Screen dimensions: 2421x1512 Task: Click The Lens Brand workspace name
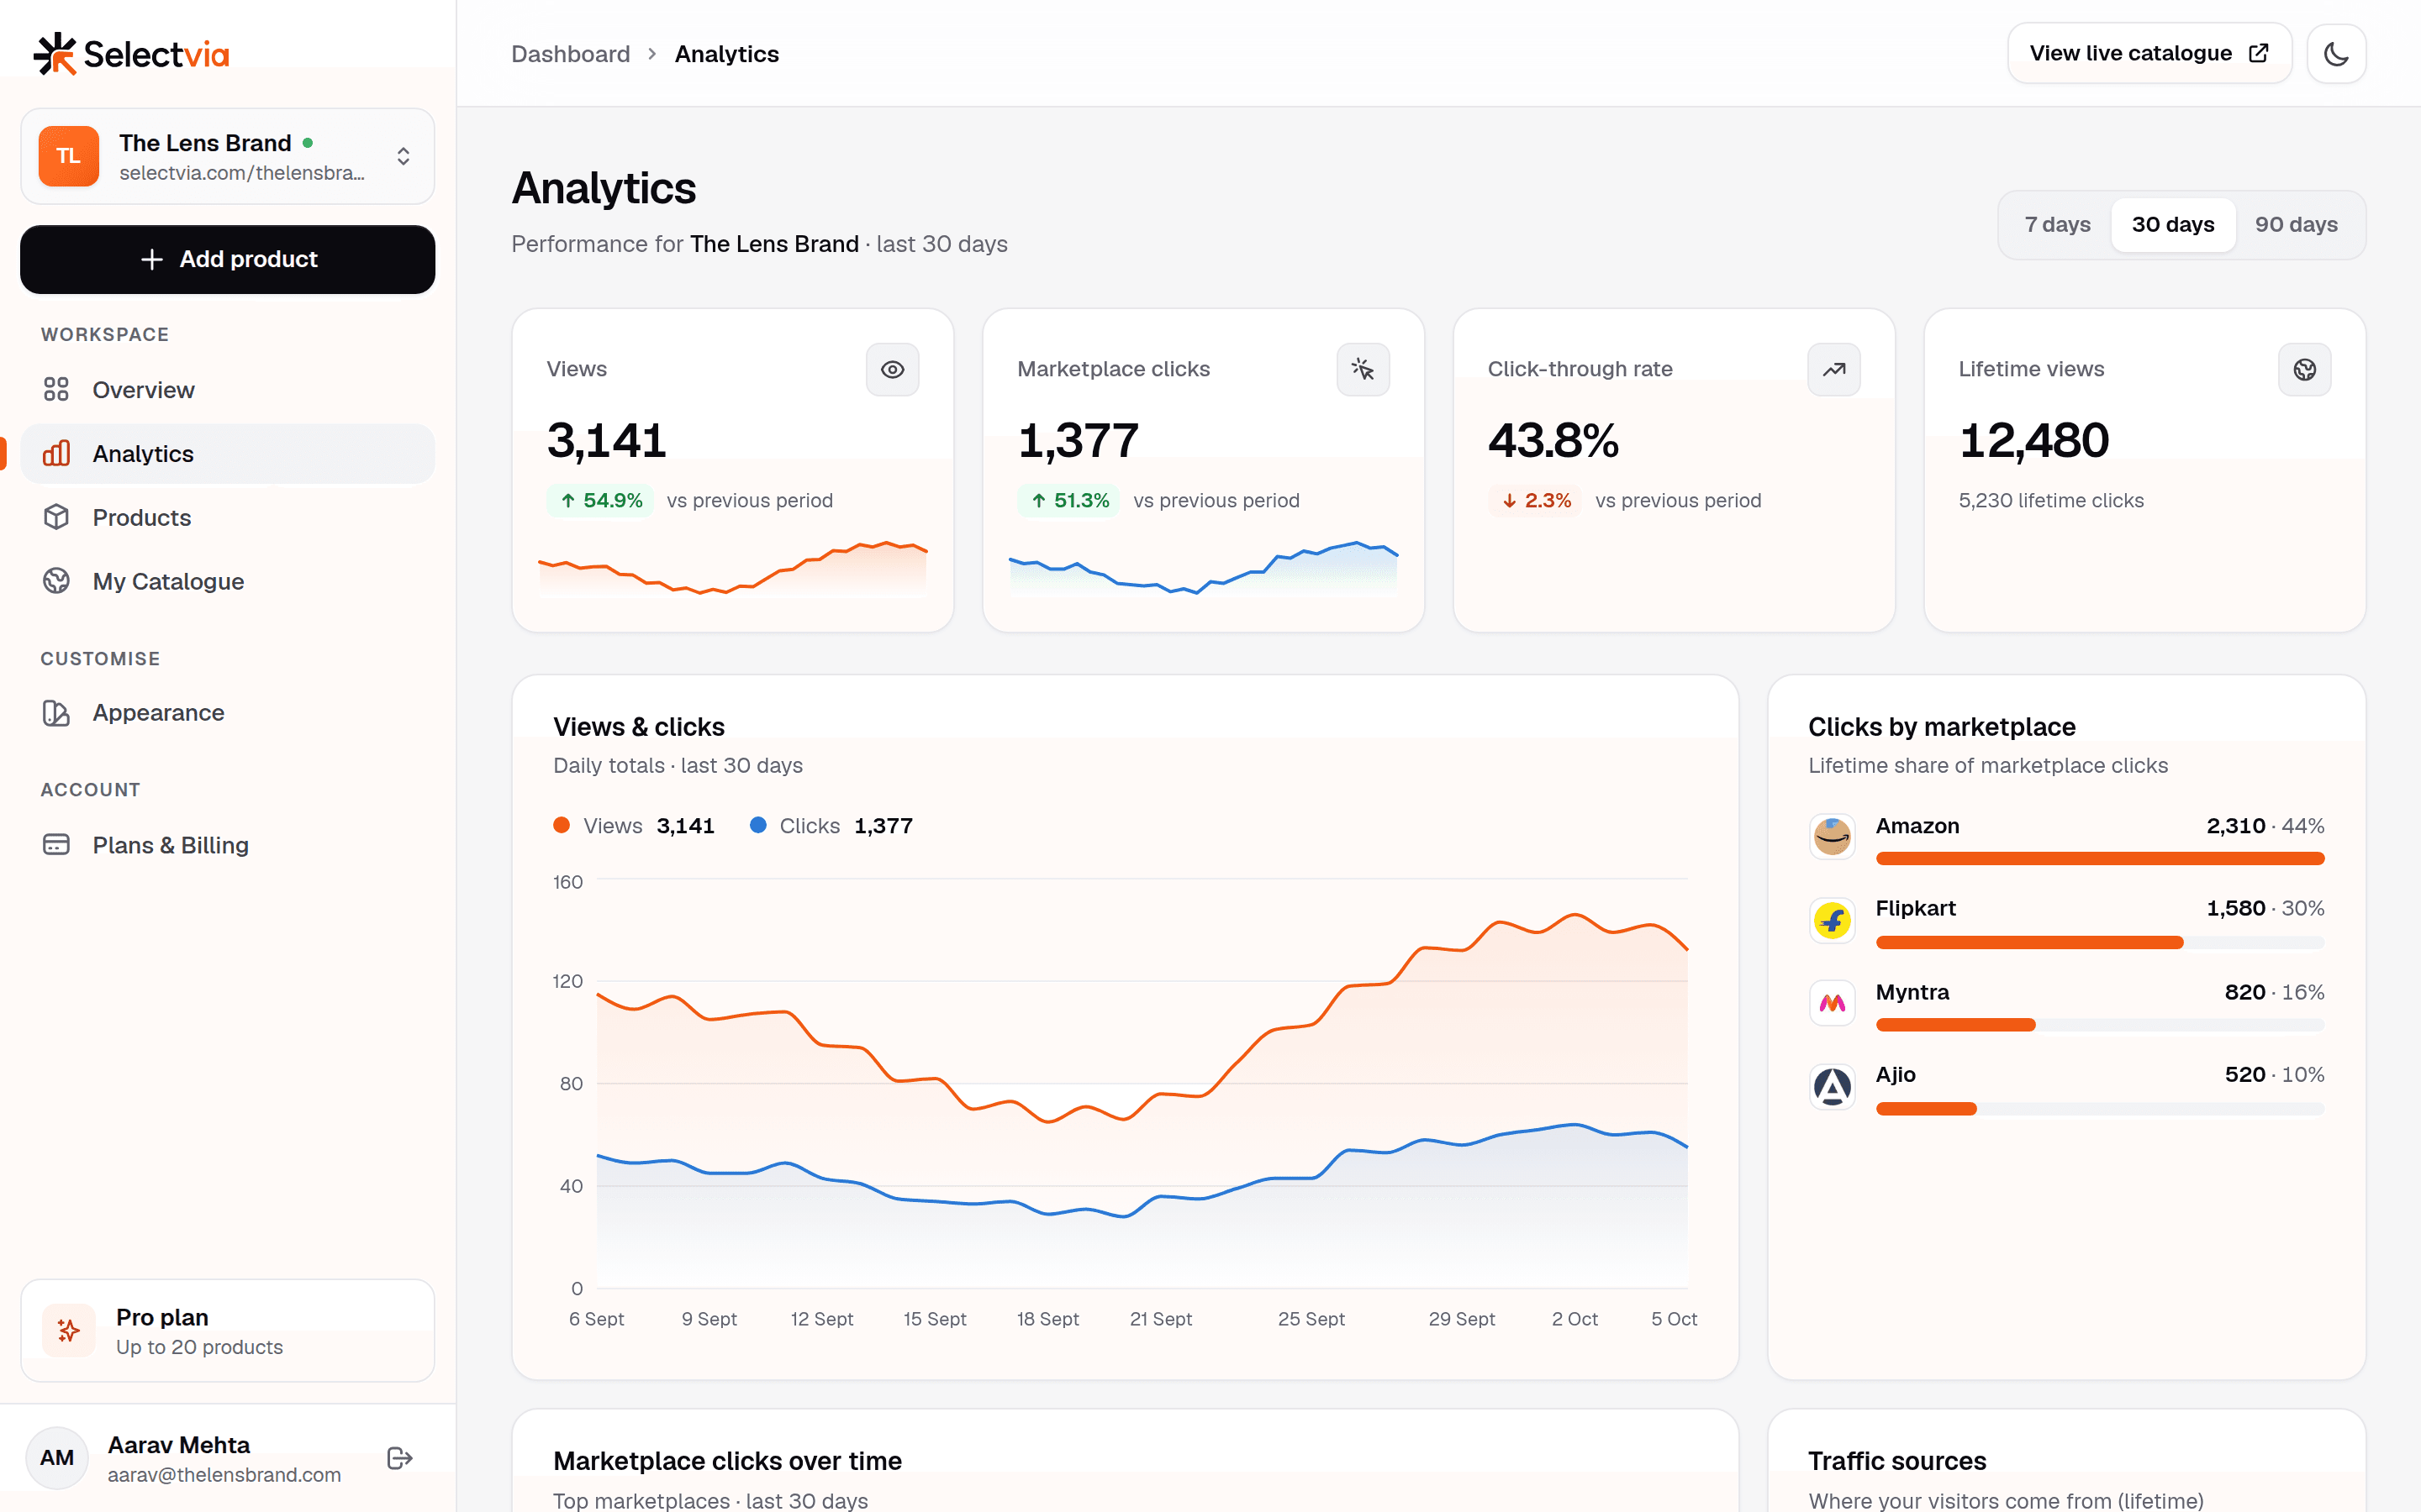pyautogui.click(x=205, y=143)
